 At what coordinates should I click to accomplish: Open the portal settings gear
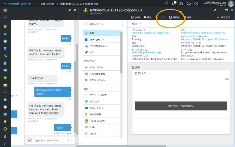point(181,4)
